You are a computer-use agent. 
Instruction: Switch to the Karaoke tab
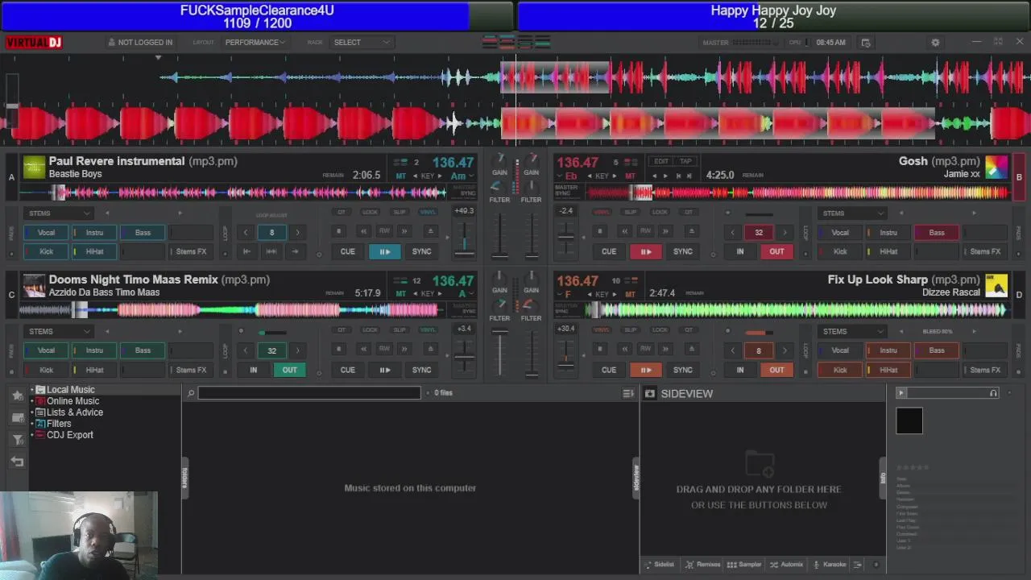[x=830, y=565]
